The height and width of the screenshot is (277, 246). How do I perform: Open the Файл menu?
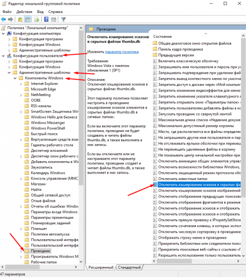pos(7,12)
